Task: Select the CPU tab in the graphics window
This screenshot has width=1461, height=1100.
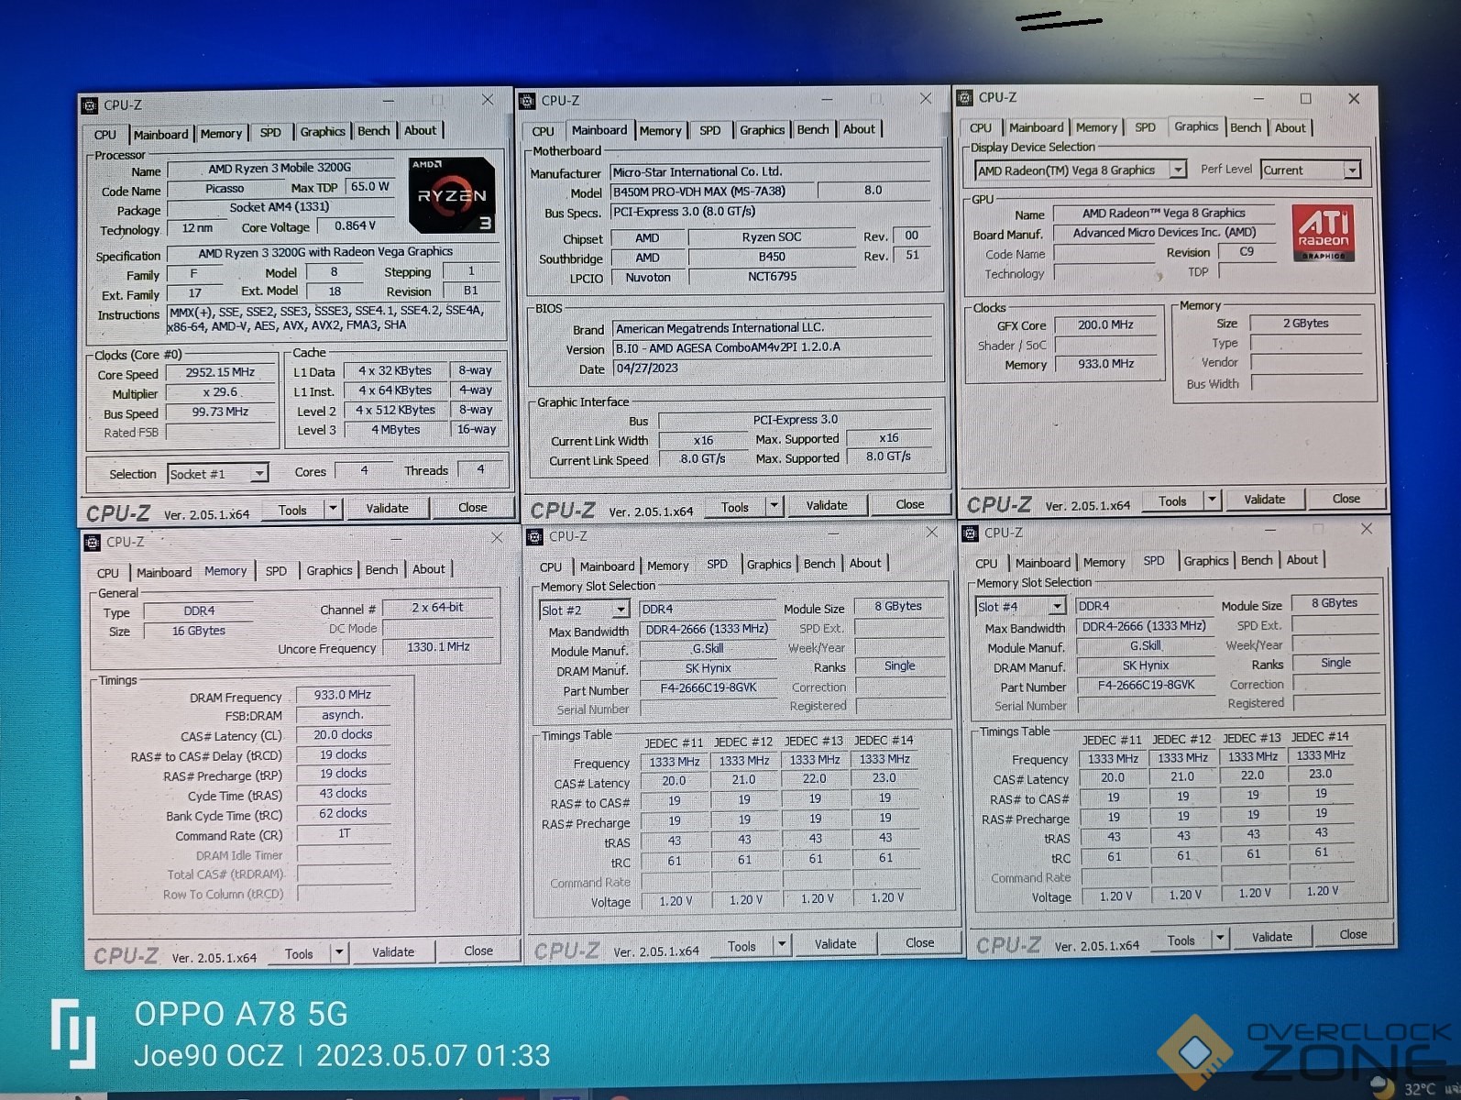Action: point(981,128)
